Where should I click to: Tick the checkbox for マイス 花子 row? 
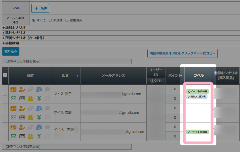(x=5, y=93)
